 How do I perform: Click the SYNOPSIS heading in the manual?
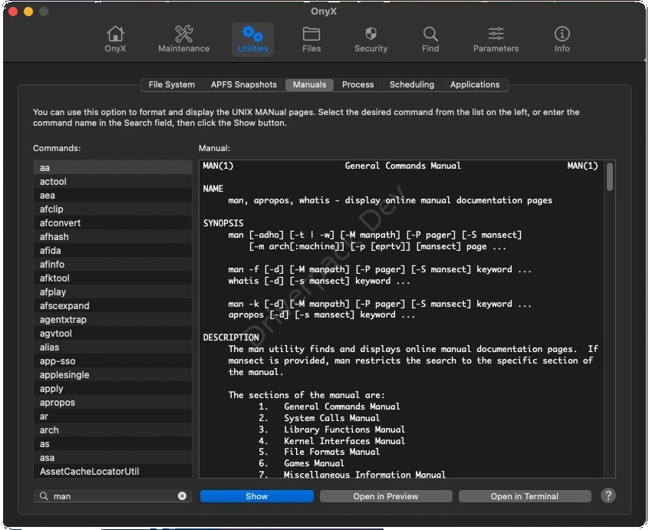coord(223,223)
